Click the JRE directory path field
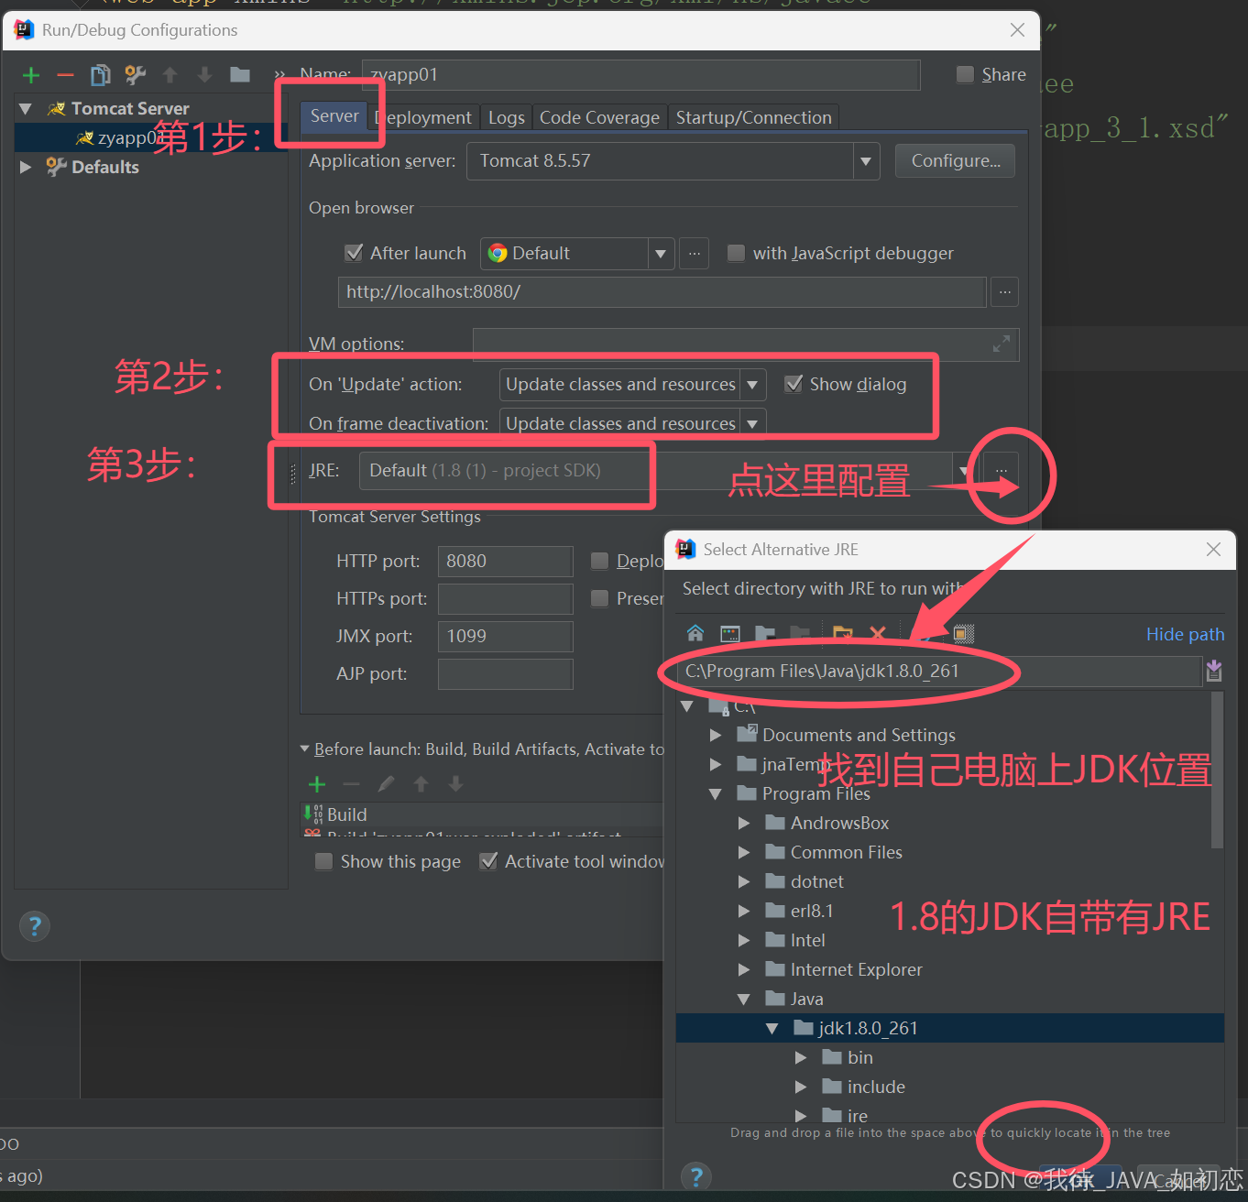The height and width of the screenshot is (1202, 1248). pos(939,672)
